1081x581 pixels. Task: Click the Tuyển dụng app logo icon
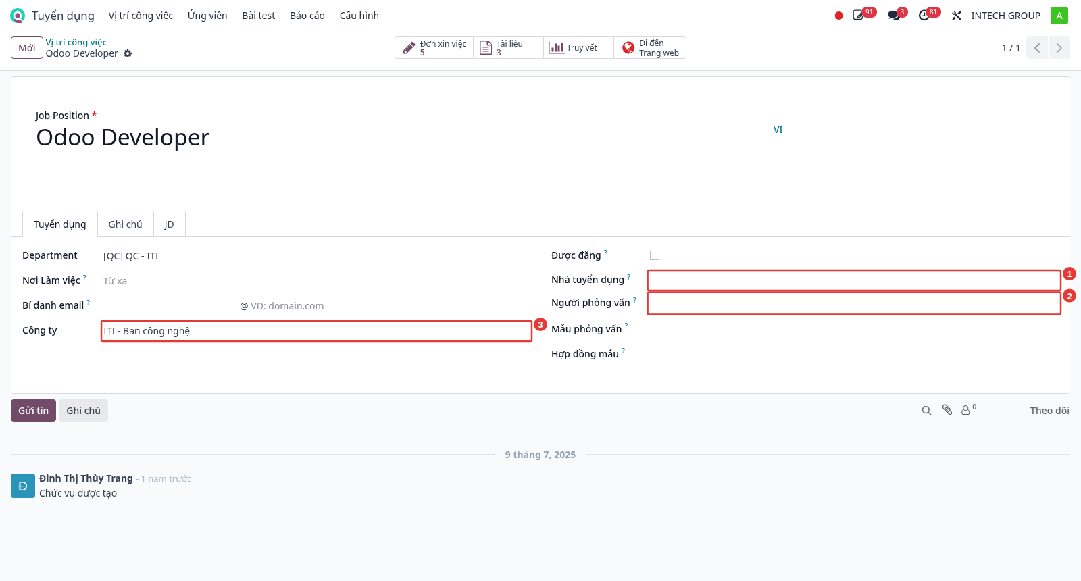[18, 16]
